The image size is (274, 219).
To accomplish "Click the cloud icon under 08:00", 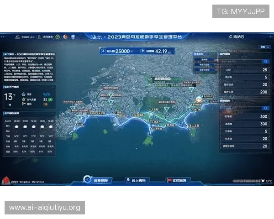I will [16, 126].
